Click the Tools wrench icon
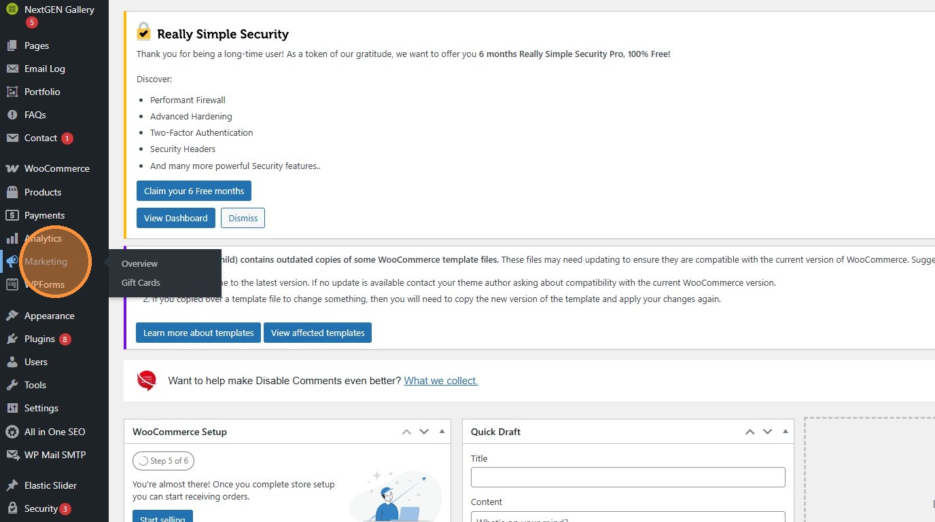Viewport: 935px width, 522px height. (12, 385)
